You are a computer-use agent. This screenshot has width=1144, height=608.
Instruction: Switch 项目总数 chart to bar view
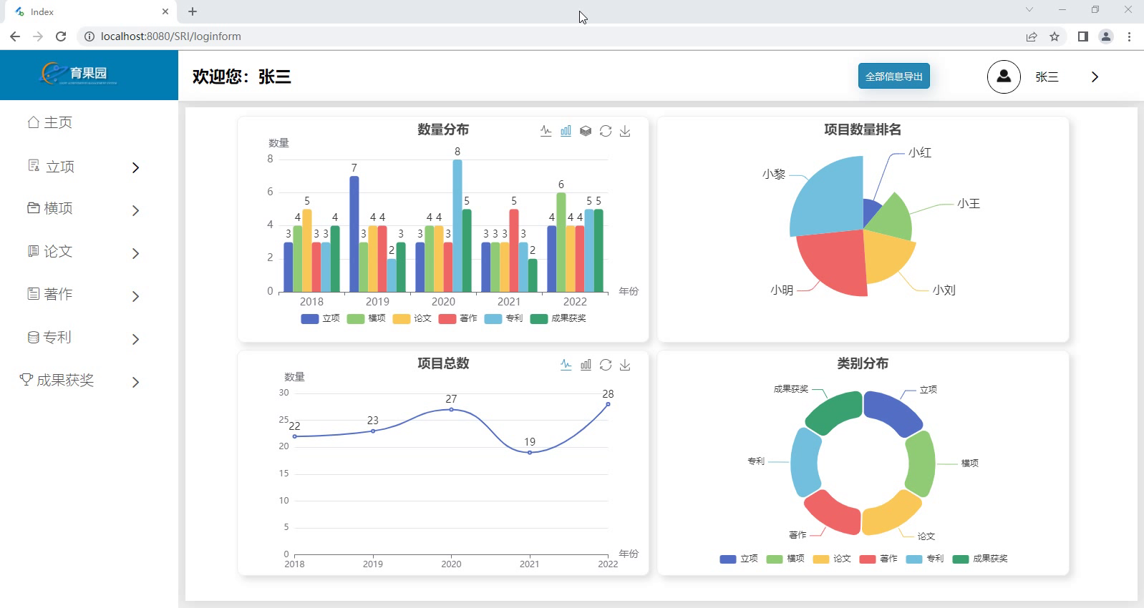[586, 365]
